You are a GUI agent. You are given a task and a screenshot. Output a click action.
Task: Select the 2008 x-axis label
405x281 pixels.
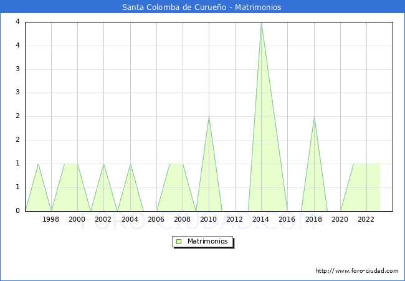(183, 219)
